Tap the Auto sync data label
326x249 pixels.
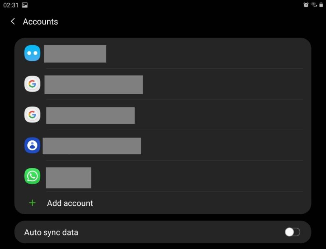51,232
